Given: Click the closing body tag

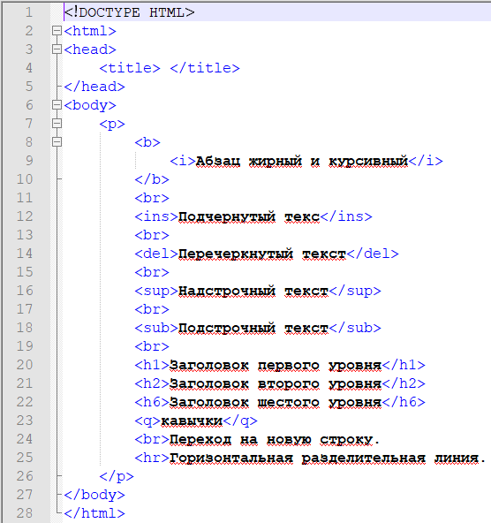Looking at the screenshot, I should pyautogui.click(x=94, y=495).
